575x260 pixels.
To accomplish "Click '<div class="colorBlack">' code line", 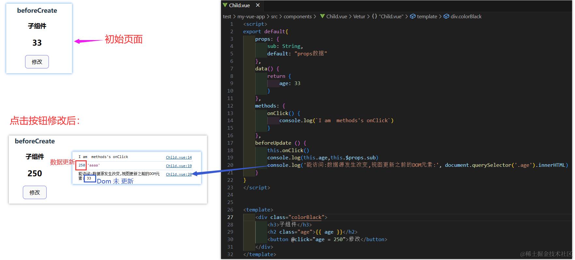I will [x=291, y=217].
